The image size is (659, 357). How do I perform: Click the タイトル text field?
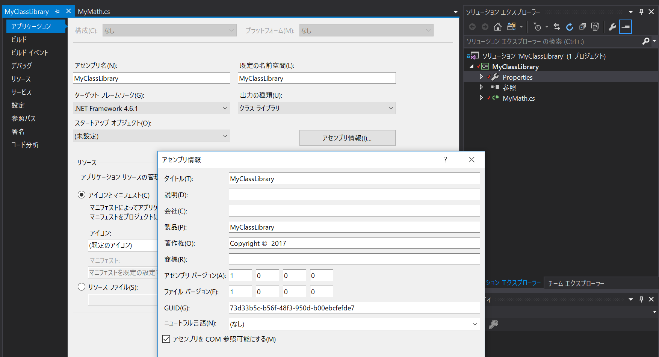[x=354, y=178]
